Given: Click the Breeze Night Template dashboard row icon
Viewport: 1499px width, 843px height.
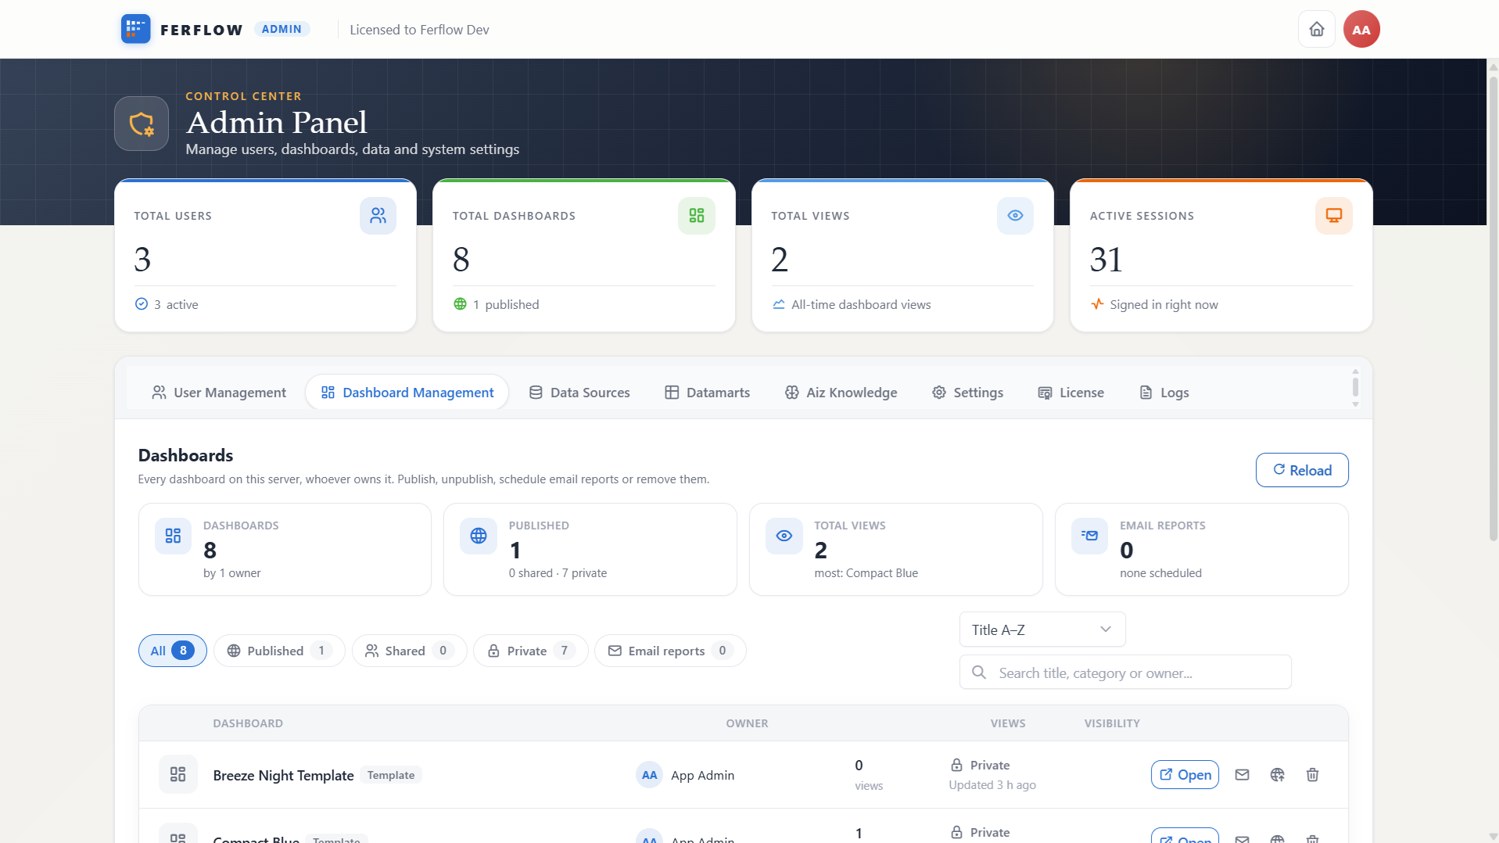Looking at the screenshot, I should (x=178, y=774).
